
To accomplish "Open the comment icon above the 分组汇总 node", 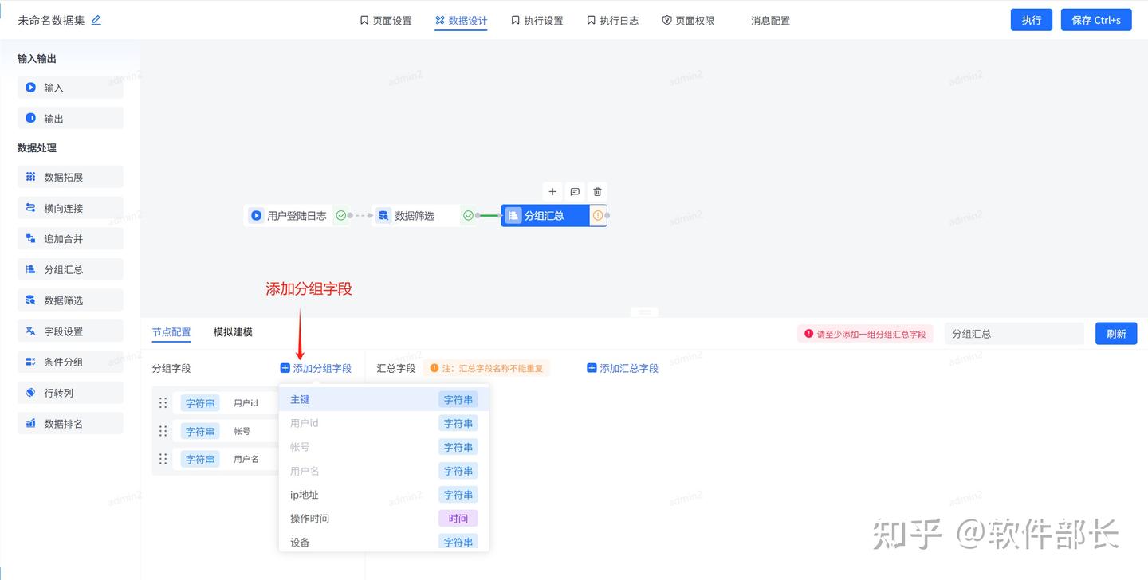I will coord(575,191).
